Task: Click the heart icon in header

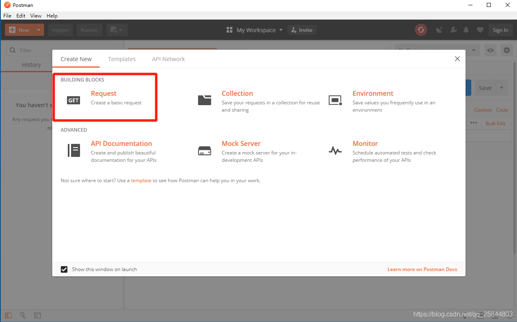Action: [x=480, y=30]
